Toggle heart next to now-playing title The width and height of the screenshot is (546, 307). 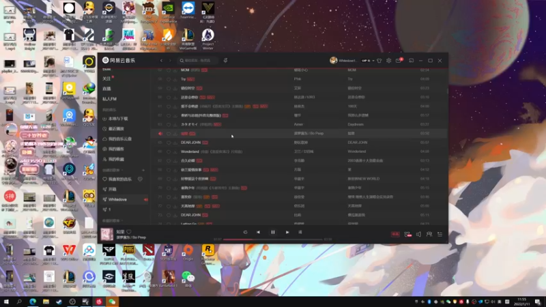pos(129,232)
